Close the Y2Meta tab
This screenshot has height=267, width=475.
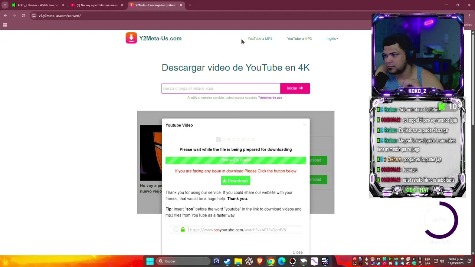click(x=181, y=5)
